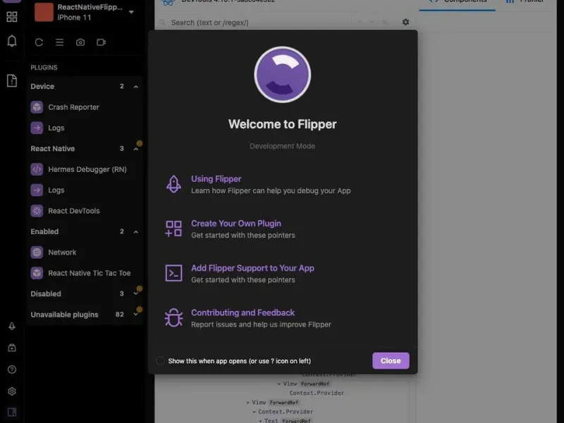This screenshot has width=564, height=423.
Task: Open Add Flipper Support to Your App link
Action: (252, 268)
